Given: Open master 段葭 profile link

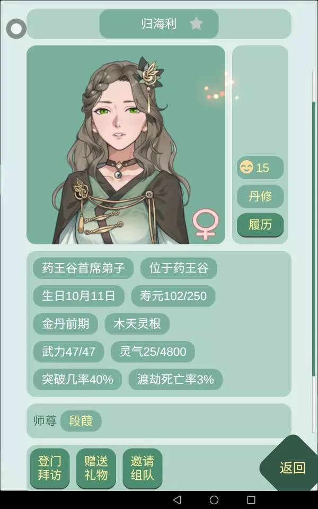Looking at the screenshot, I should pyautogui.click(x=81, y=421).
